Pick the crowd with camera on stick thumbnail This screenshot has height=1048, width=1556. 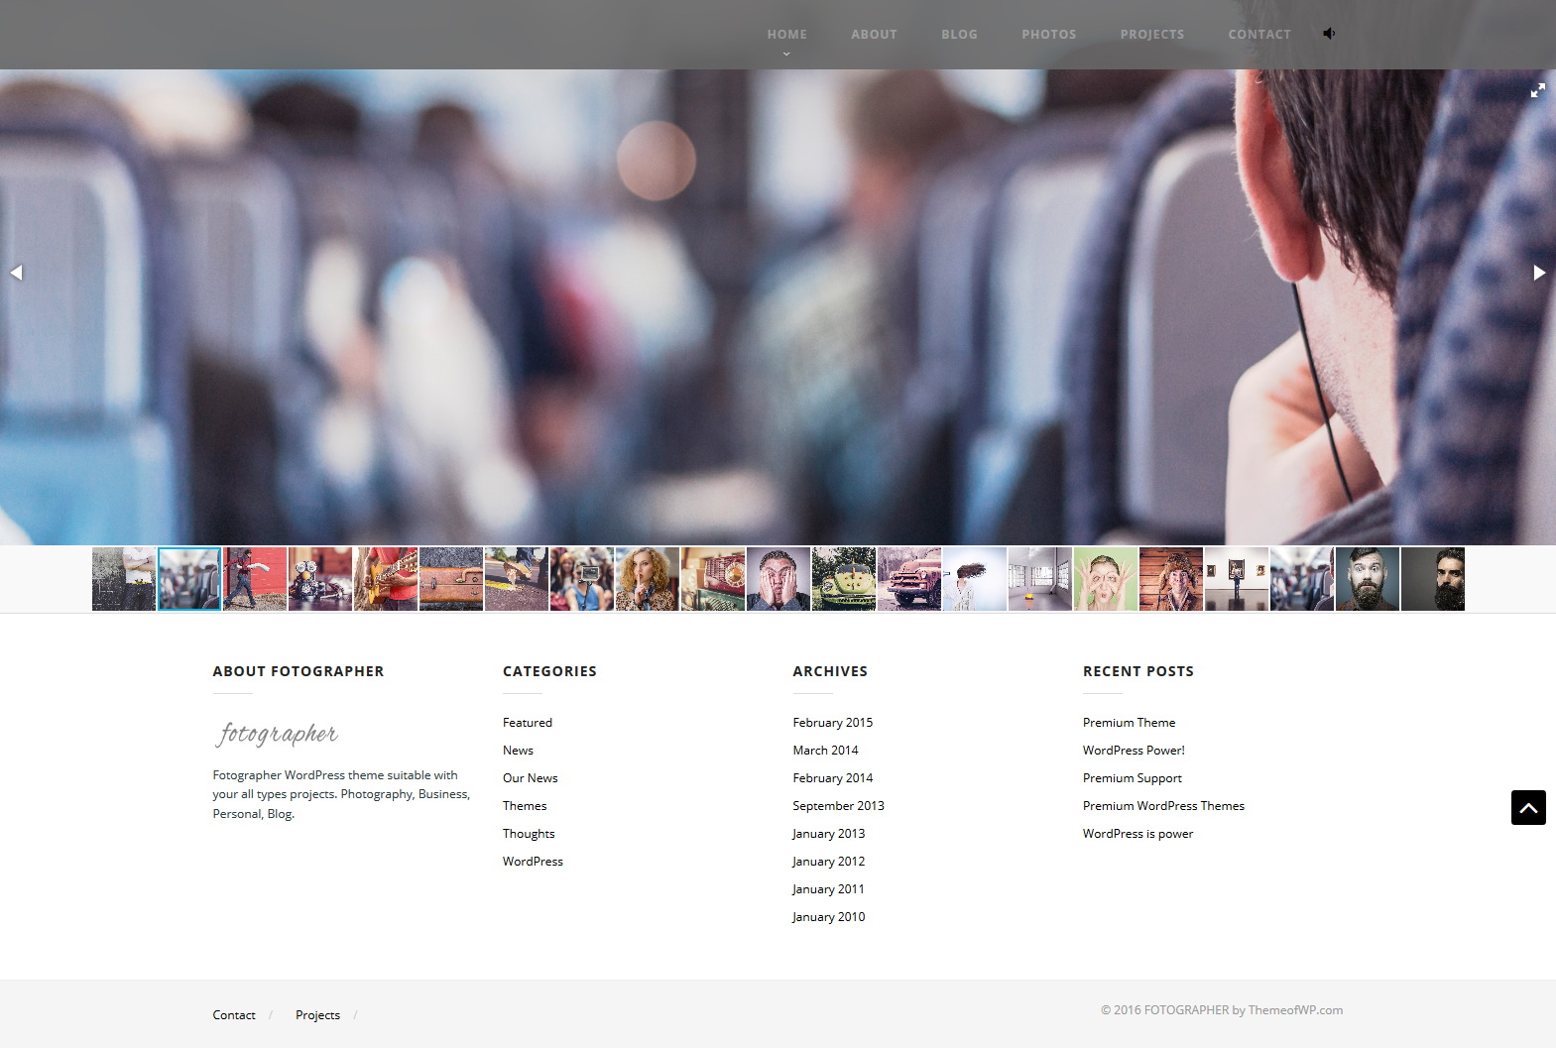[582, 579]
